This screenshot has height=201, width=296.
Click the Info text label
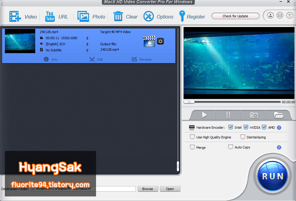[x=54, y=60]
